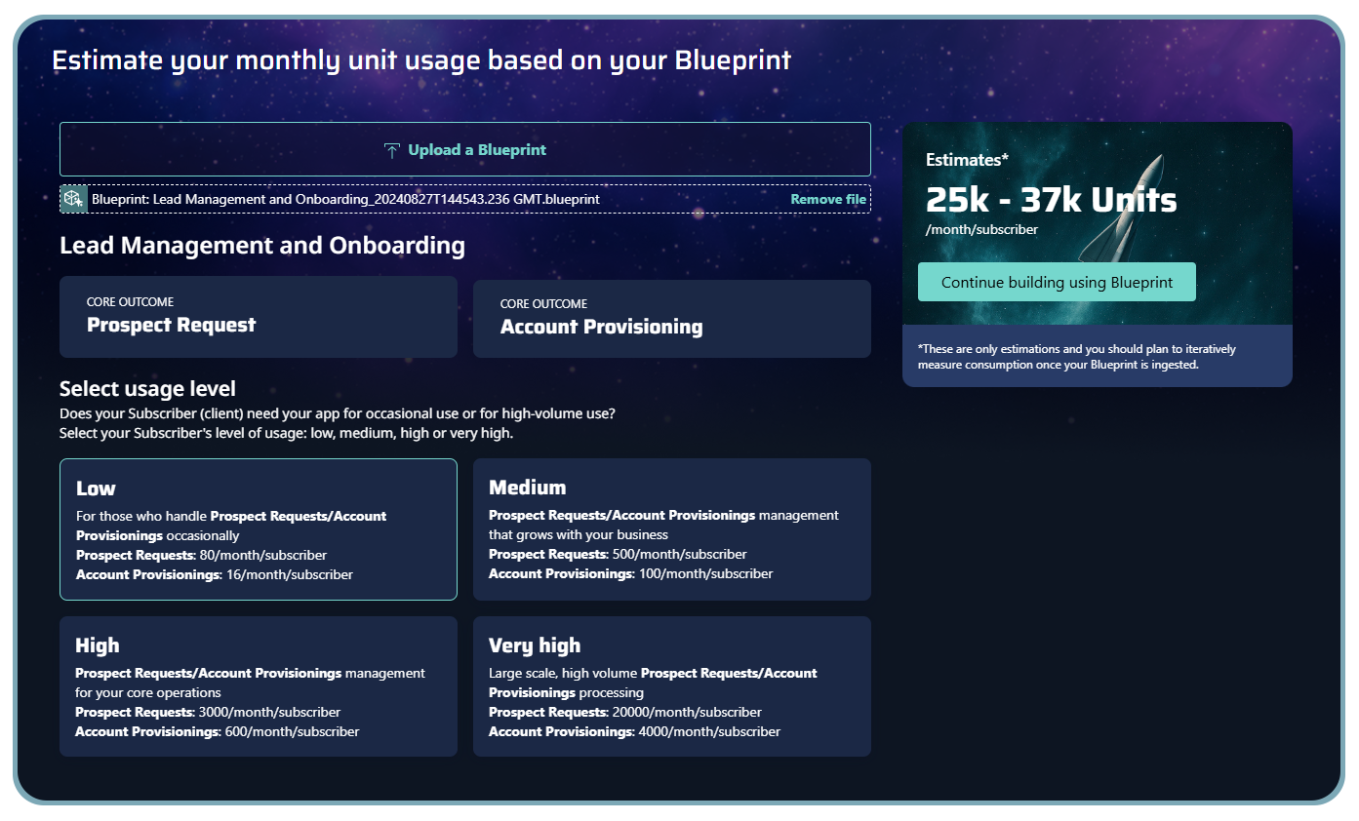The height and width of the screenshot is (821, 1359).
Task: Select the Medium usage level card
Action: [672, 529]
